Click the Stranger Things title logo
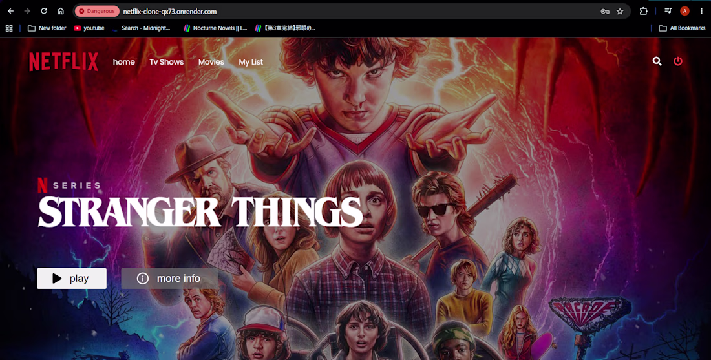This screenshot has width=711, height=360. tap(200, 212)
